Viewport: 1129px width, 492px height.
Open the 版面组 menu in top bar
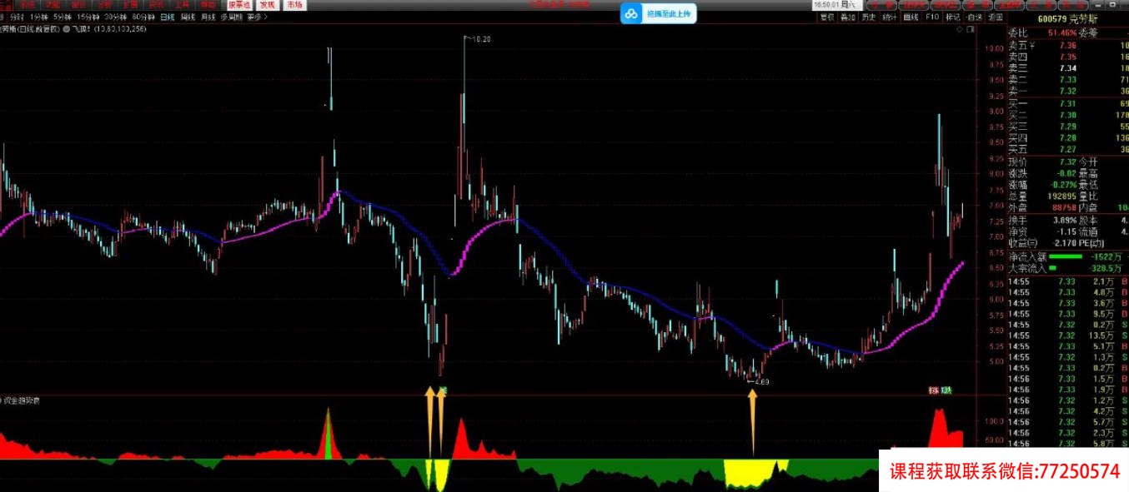coord(239,4)
